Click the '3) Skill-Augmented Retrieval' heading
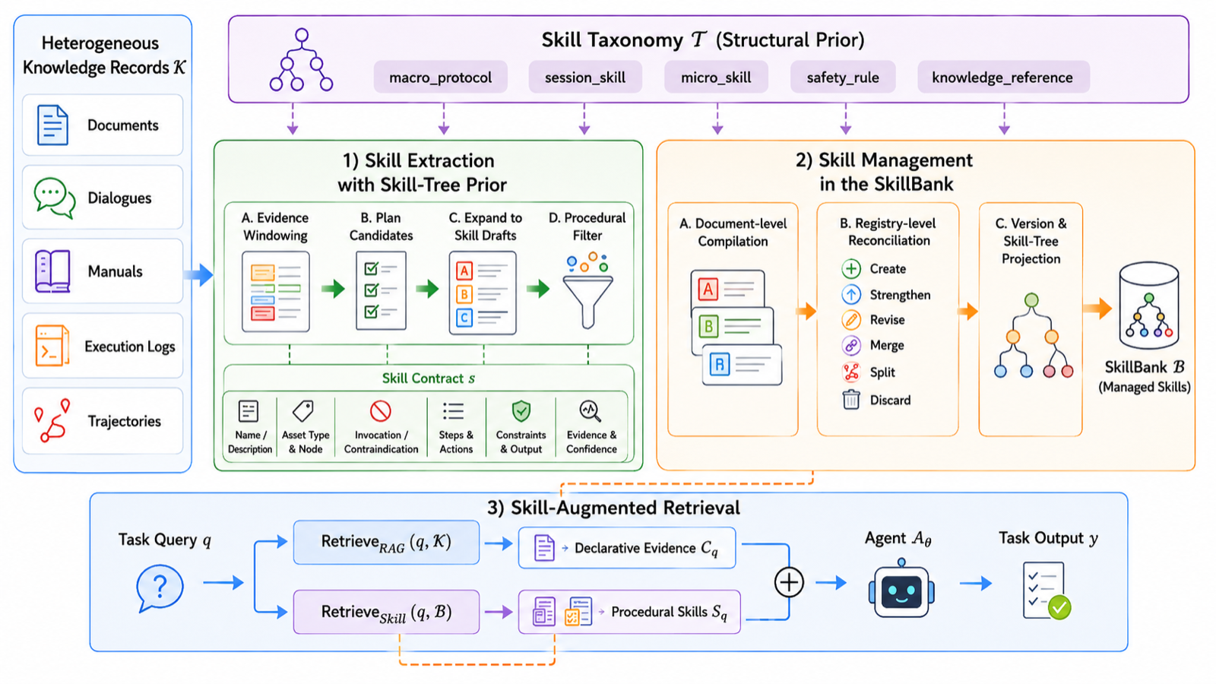 pyautogui.click(x=613, y=508)
